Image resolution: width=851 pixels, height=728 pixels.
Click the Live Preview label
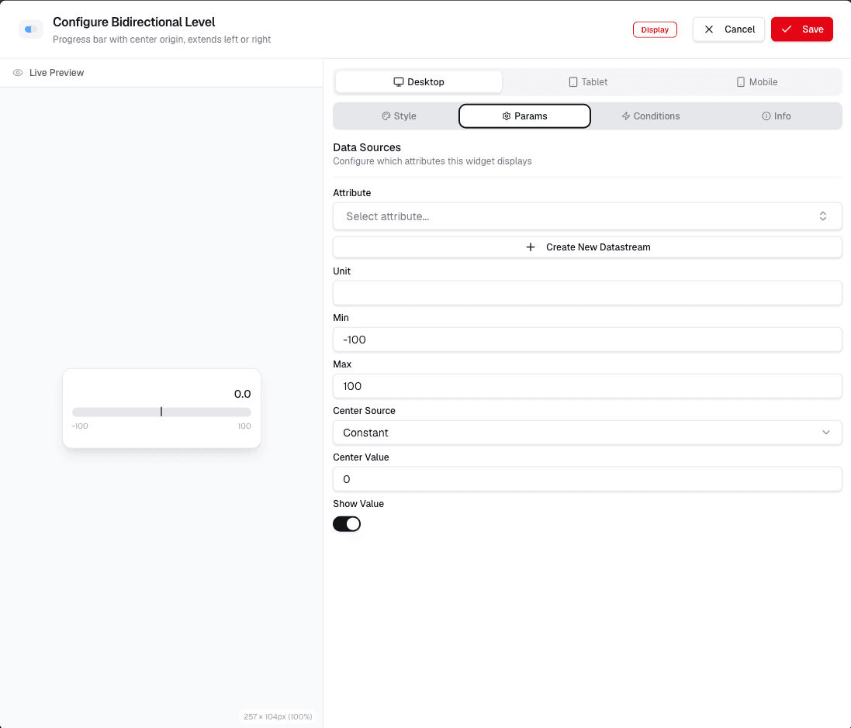click(x=57, y=73)
